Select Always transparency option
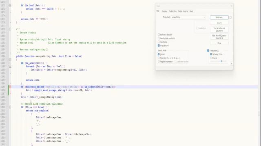 (x=211, y=58)
